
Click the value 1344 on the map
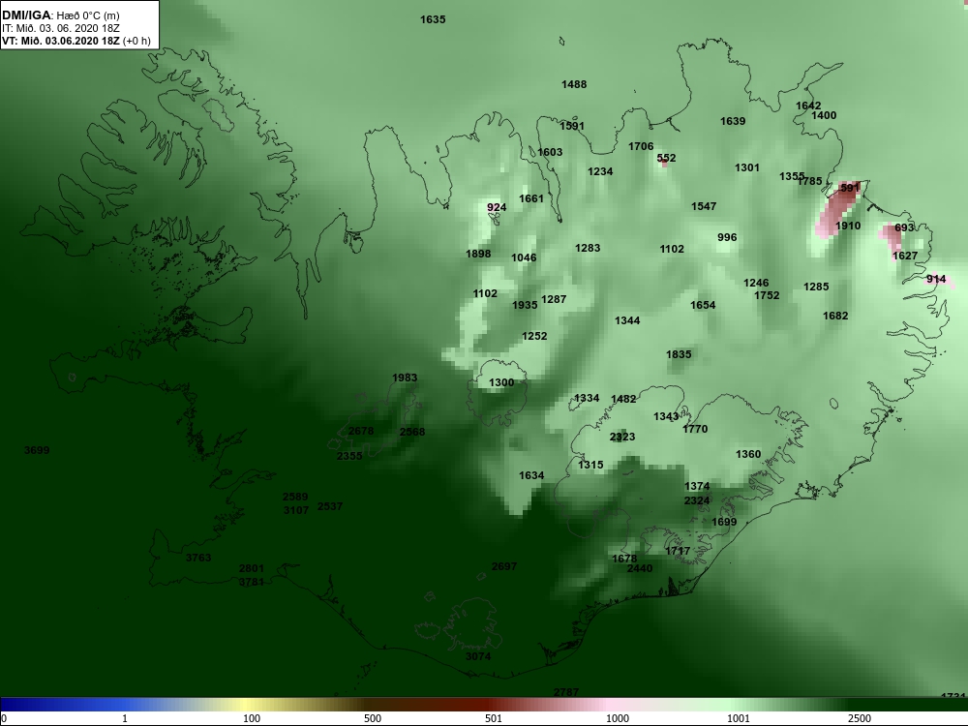click(627, 321)
